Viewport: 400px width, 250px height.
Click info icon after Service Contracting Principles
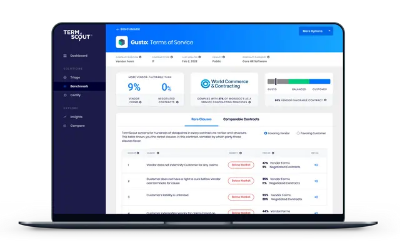coord(249,102)
